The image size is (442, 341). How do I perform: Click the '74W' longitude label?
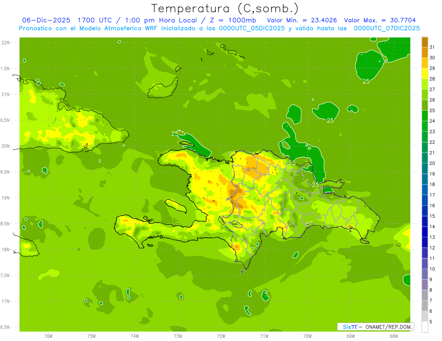(135, 336)
